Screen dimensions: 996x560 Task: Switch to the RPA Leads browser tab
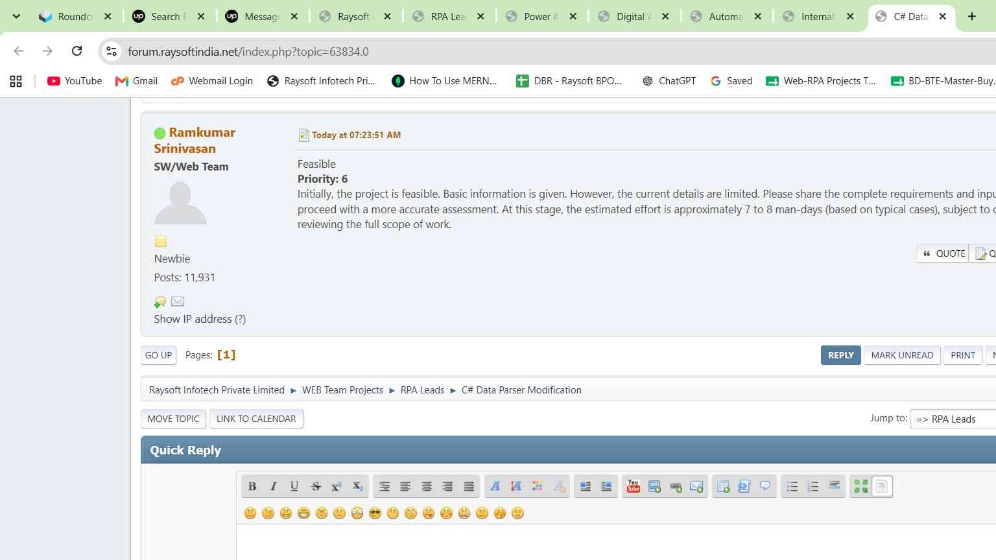(x=449, y=16)
